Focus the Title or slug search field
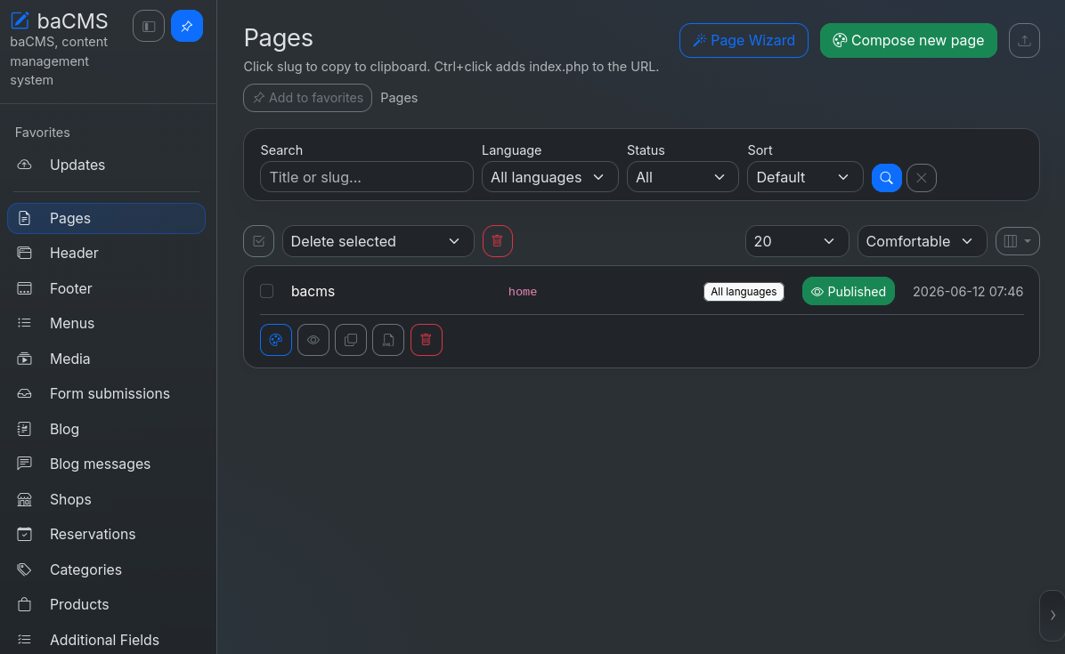This screenshot has height=654, width=1065. click(367, 177)
